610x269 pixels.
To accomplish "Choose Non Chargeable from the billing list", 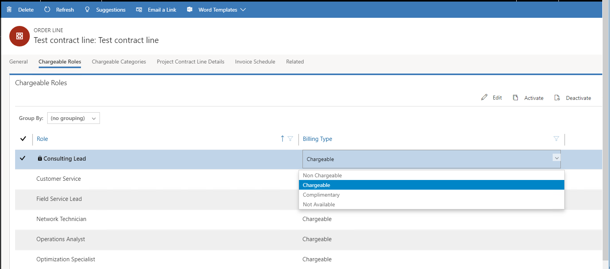I will coord(431,175).
